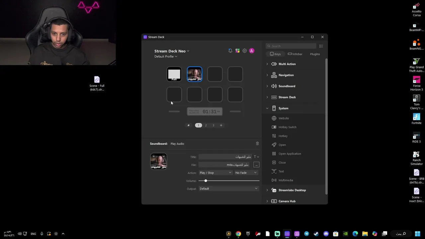425x239 pixels.
Task: Open Epic Games Launcher from the taskbar
Action: click(248, 234)
